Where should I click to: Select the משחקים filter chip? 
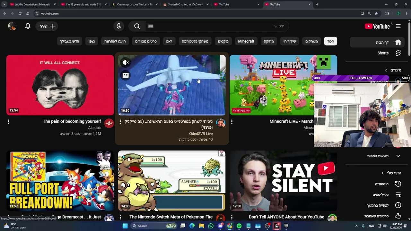[x=311, y=41]
